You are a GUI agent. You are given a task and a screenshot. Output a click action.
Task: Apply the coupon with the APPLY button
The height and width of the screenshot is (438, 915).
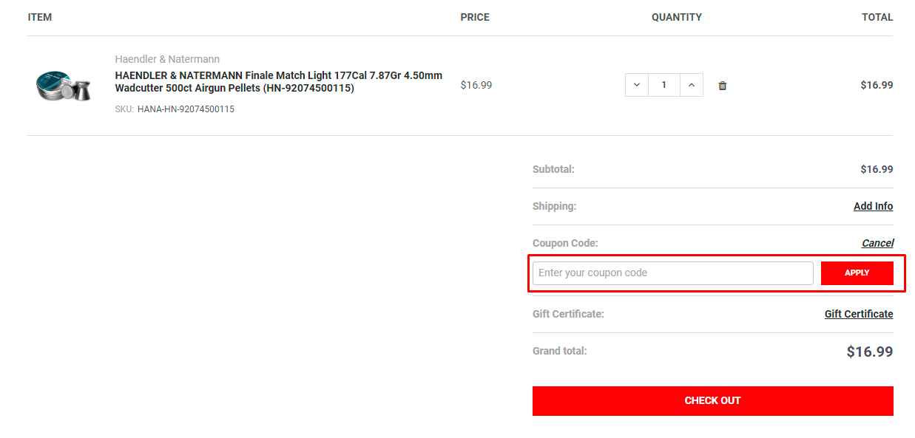(857, 273)
